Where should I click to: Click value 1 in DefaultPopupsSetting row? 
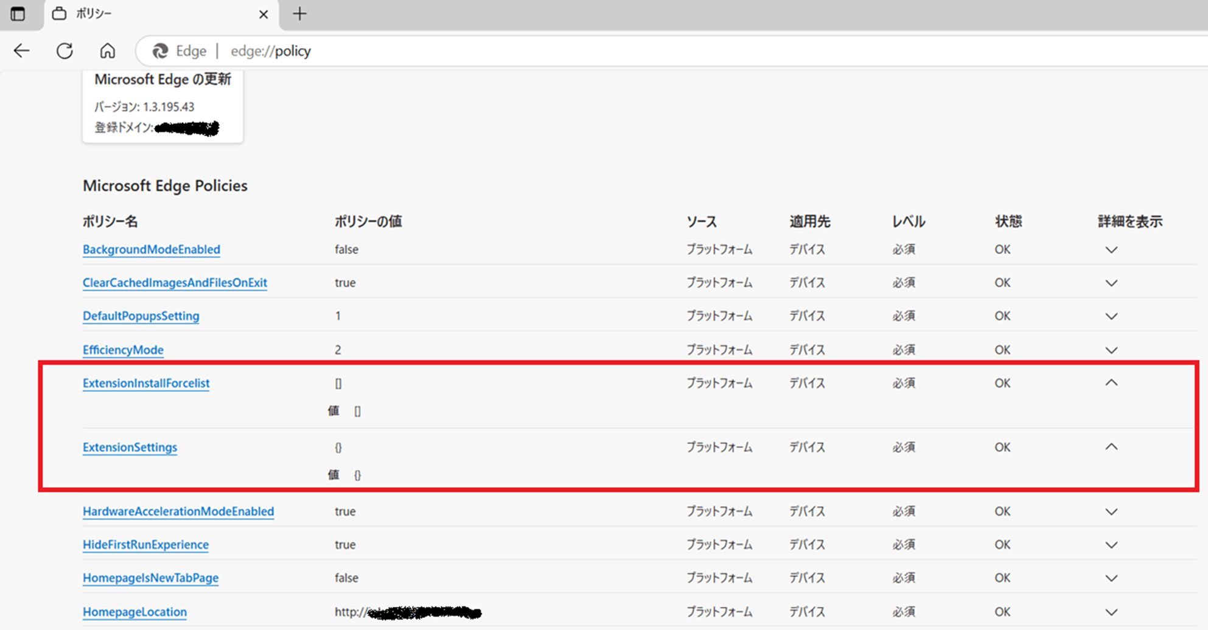click(x=338, y=316)
